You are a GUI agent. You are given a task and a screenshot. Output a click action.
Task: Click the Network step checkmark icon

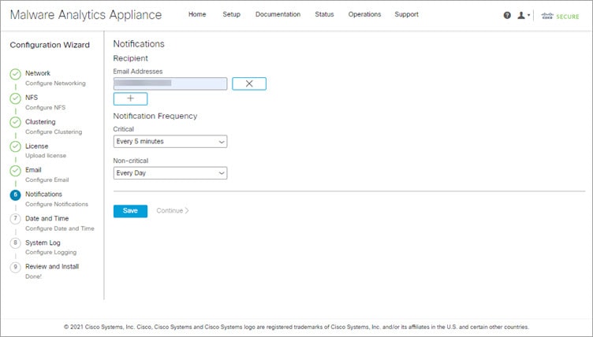point(16,74)
